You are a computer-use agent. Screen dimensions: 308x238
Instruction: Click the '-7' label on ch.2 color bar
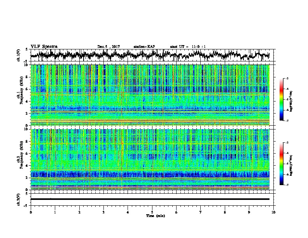[x=287, y=185]
